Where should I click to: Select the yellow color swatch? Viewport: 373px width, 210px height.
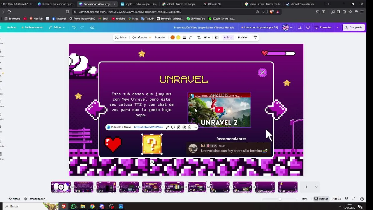[x=178, y=37]
